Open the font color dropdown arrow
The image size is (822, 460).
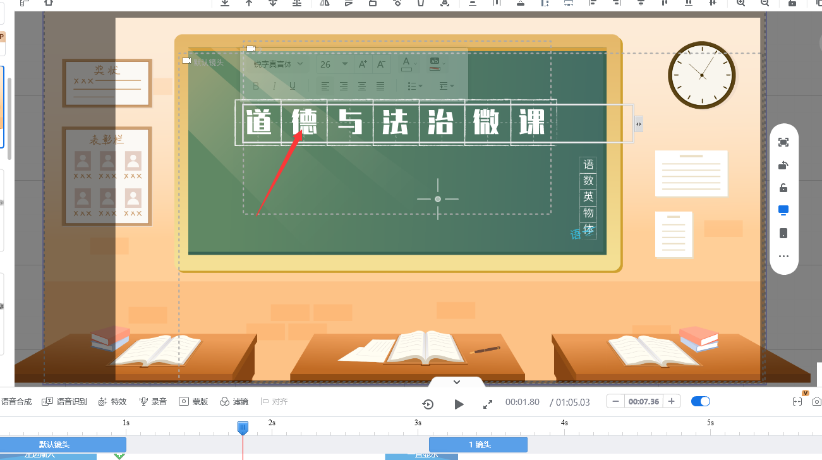pyautogui.click(x=417, y=64)
